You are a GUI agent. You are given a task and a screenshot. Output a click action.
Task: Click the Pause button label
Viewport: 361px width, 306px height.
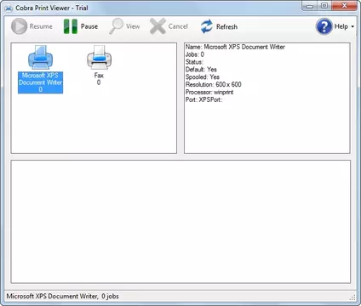pos(89,26)
